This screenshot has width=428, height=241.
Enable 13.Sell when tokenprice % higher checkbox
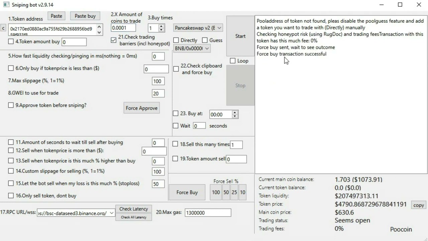click(11, 161)
